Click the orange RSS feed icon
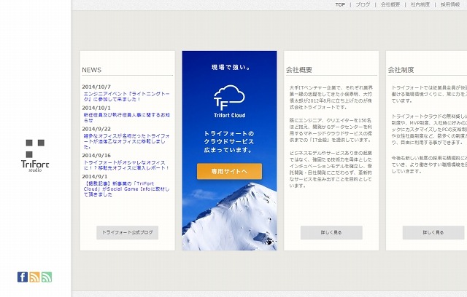Viewport: 467px width, 297px height. [34, 277]
